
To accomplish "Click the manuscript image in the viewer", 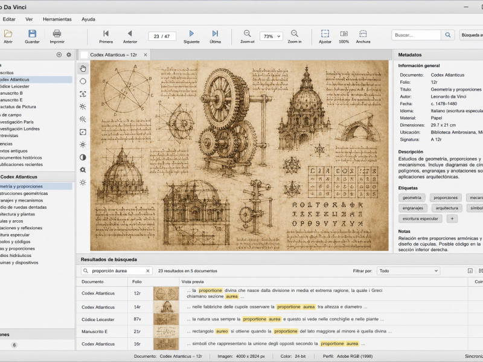I will point(239,156).
